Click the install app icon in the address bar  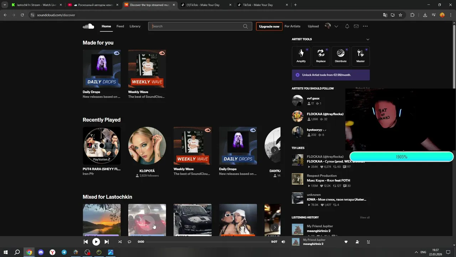[393, 15]
